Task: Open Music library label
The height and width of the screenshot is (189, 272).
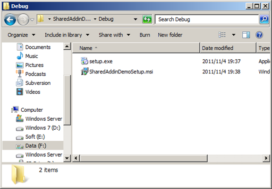Action: pos(32,56)
